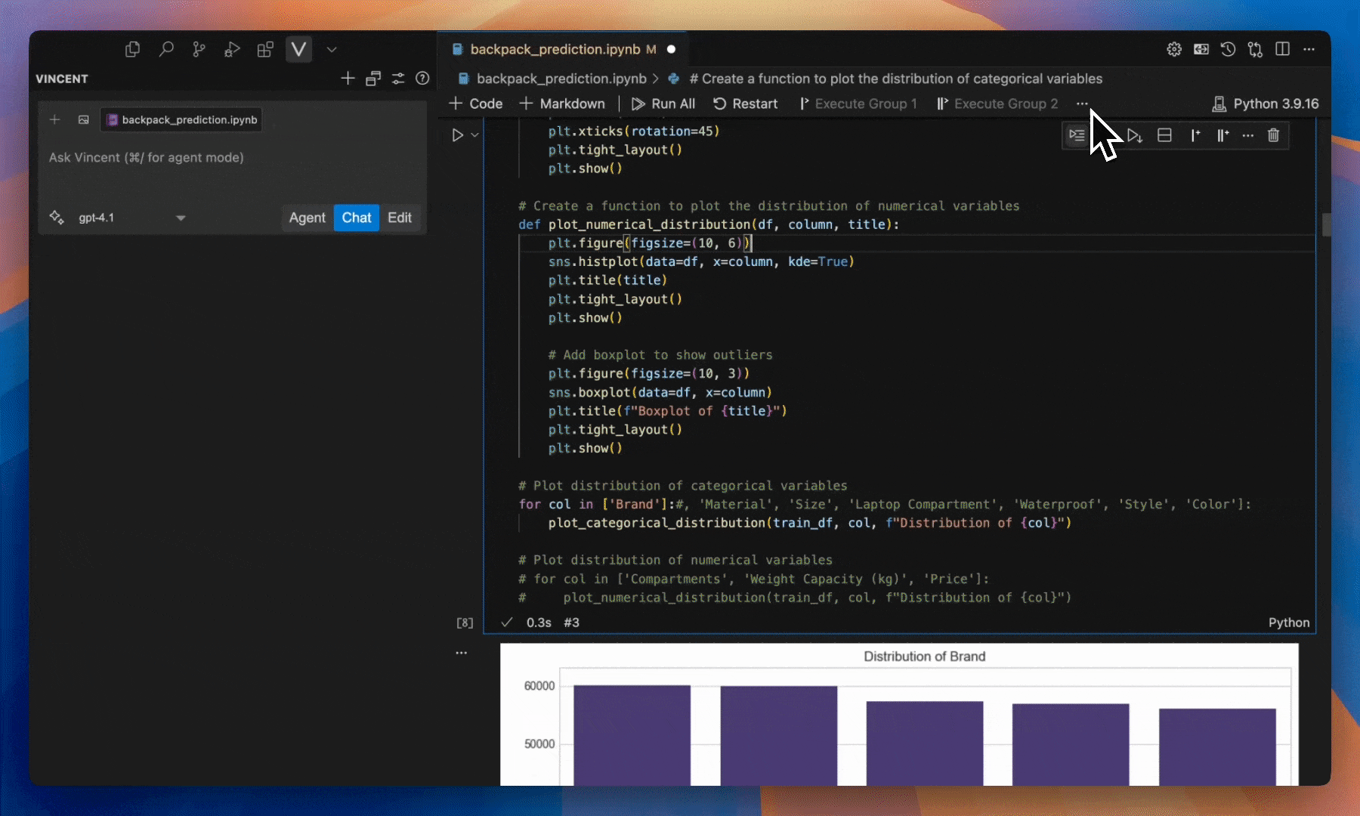The width and height of the screenshot is (1360, 816).
Task: Split the editor right
Action: 1282,49
